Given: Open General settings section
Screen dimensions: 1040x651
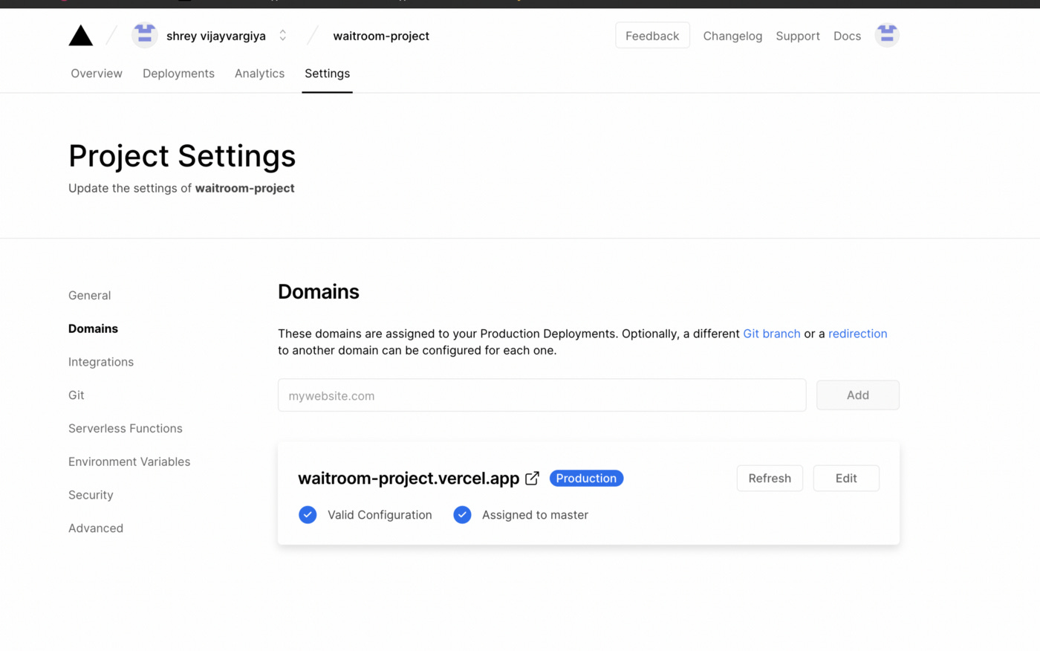Looking at the screenshot, I should [x=90, y=295].
